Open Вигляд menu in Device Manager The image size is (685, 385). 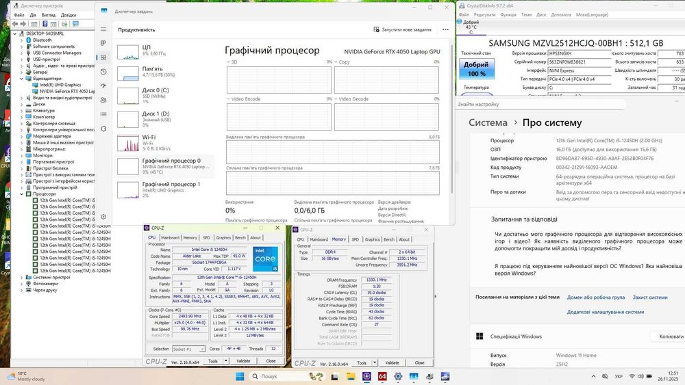49,15
